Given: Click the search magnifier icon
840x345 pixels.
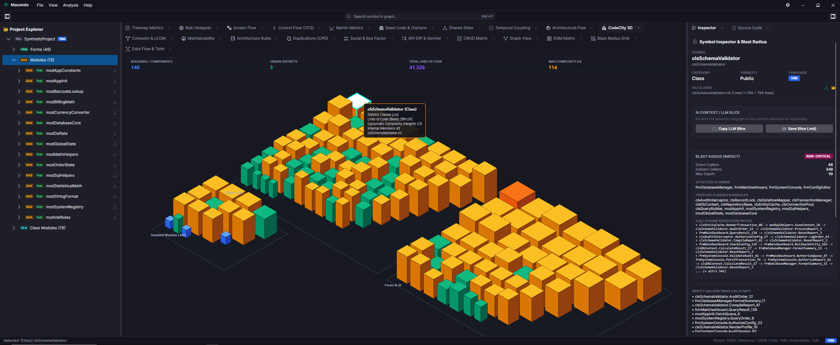Looking at the screenshot, I should click(348, 16).
